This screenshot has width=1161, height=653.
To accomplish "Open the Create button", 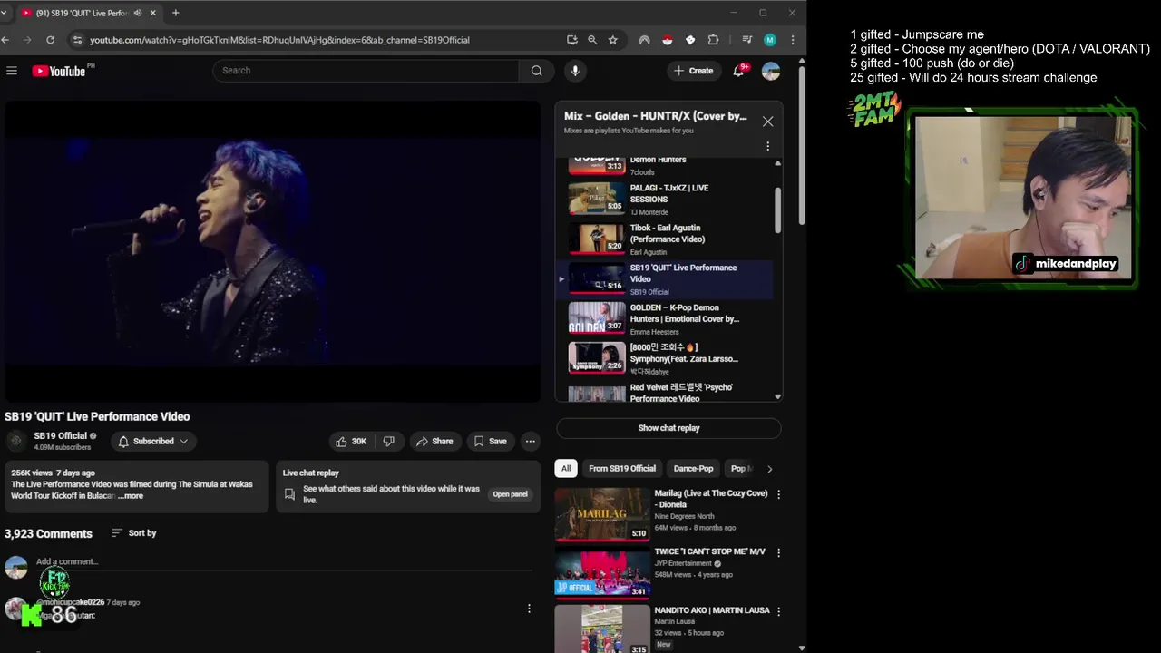I will click(694, 71).
